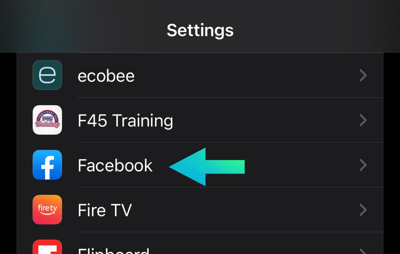Expand F45 Training row chevron
400x254 pixels.
pyautogui.click(x=363, y=120)
